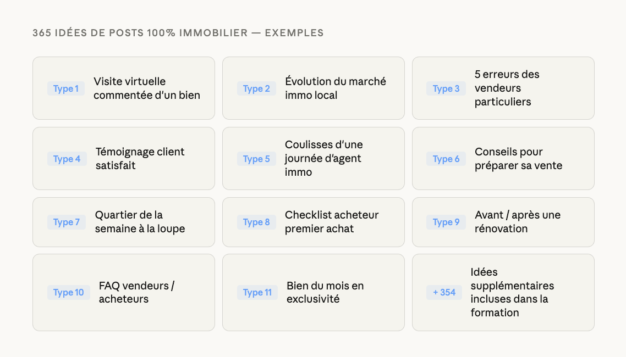Click the Type 1 badge
626x357 pixels.
pyautogui.click(x=66, y=88)
